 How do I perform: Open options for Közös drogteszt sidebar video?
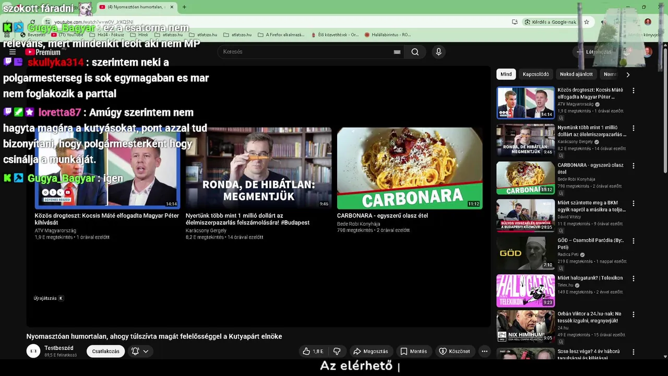(634, 90)
